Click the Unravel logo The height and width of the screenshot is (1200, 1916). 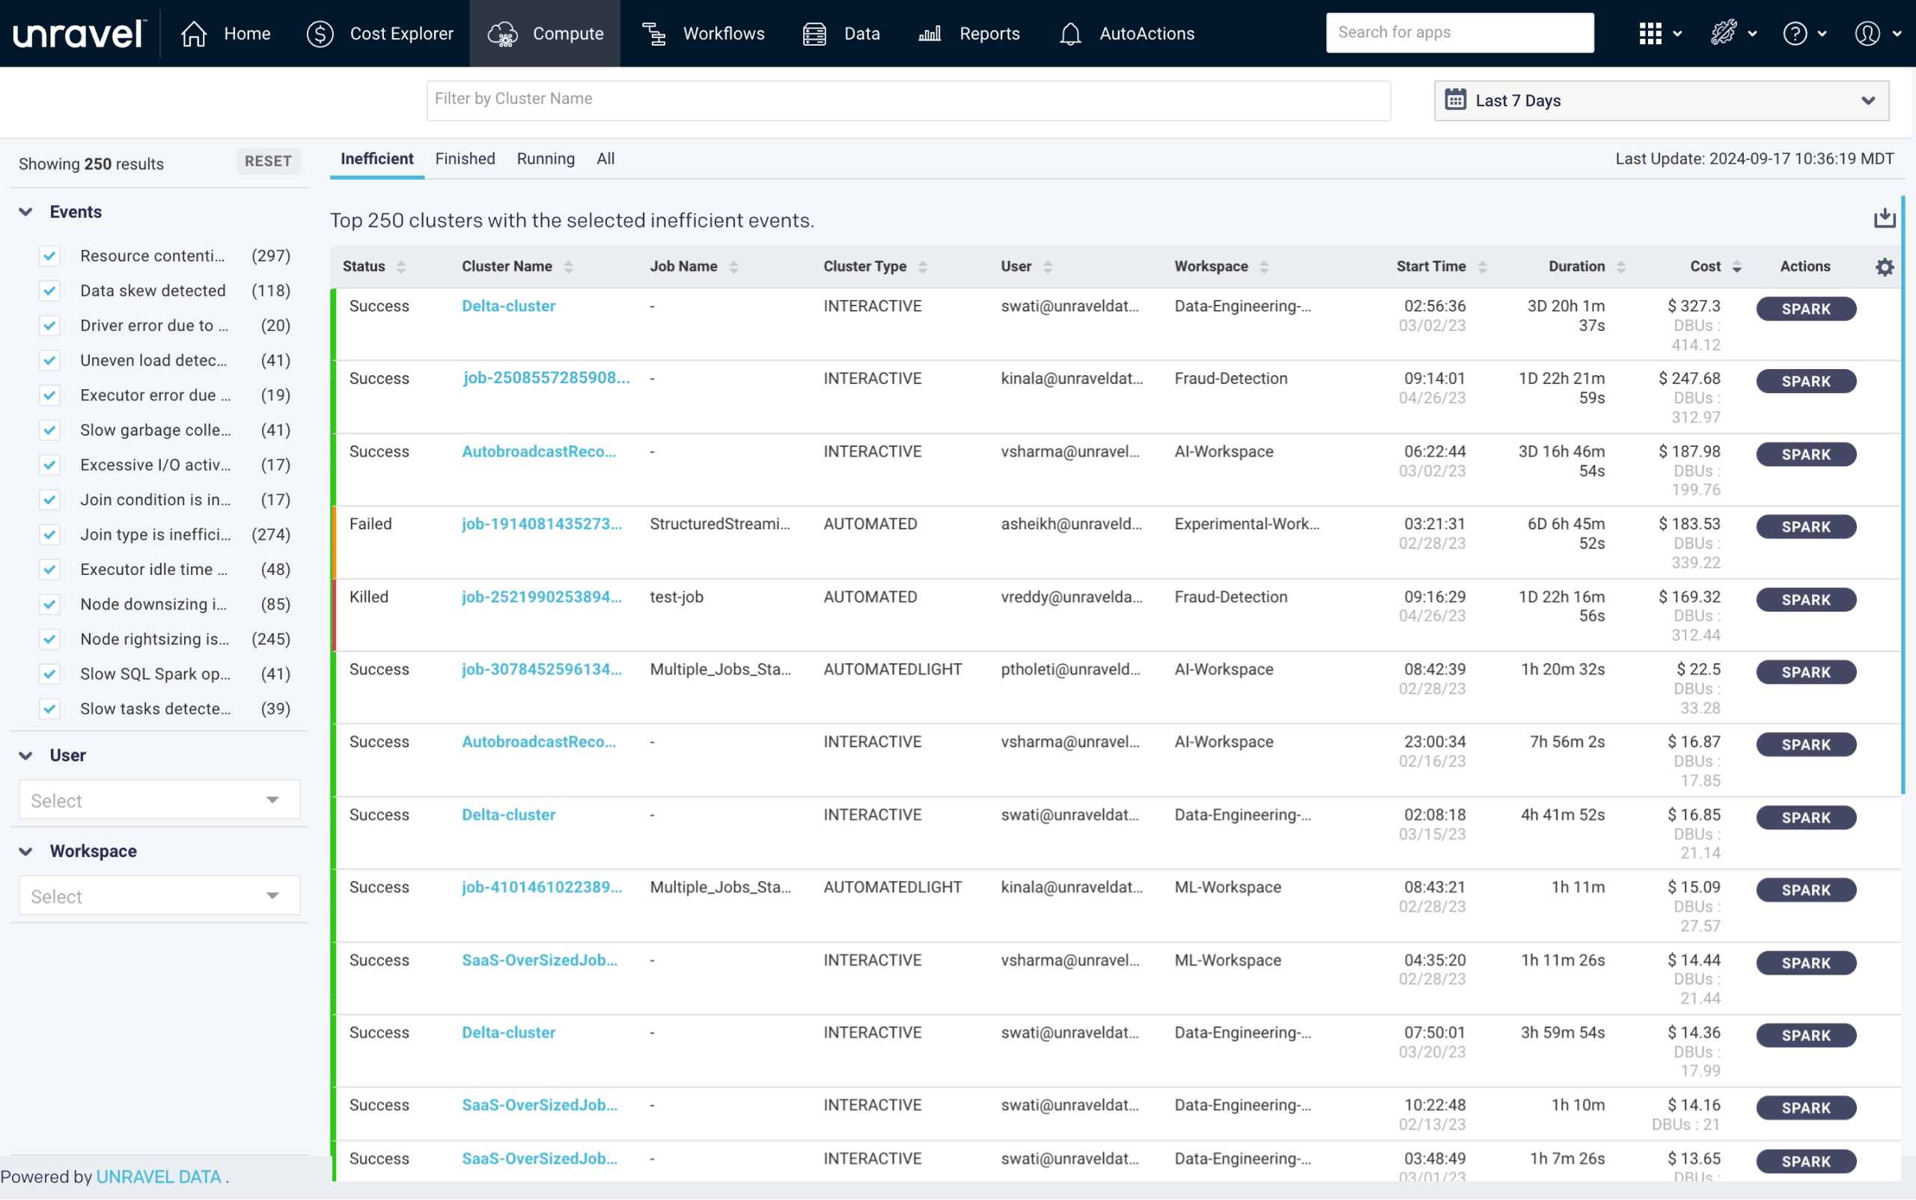click(79, 34)
